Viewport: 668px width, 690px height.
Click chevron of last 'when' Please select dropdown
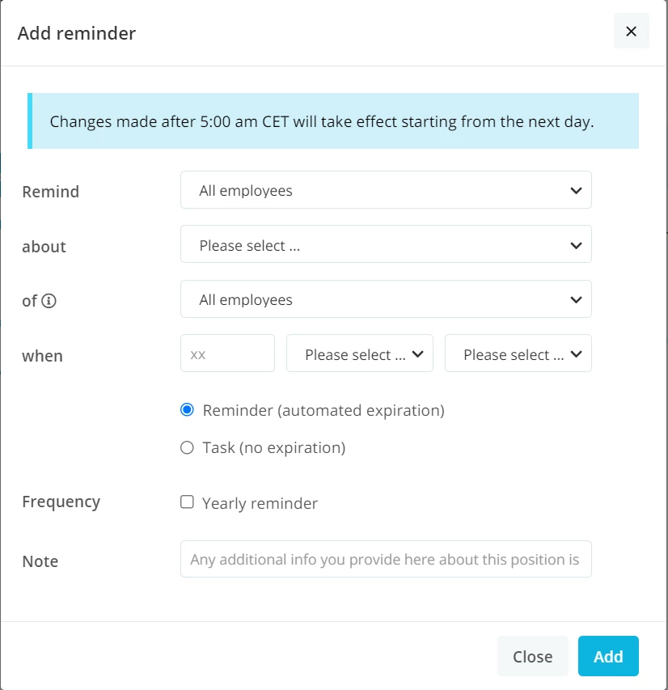(x=576, y=353)
